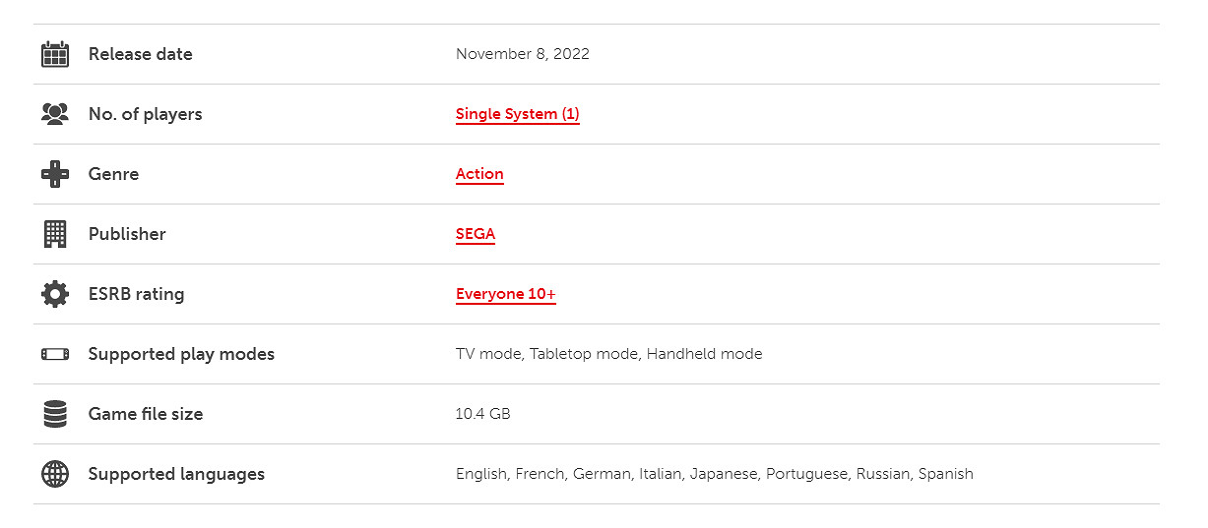This screenshot has width=1208, height=528.
Task: Click the globe languages icon
Action: point(55,474)
